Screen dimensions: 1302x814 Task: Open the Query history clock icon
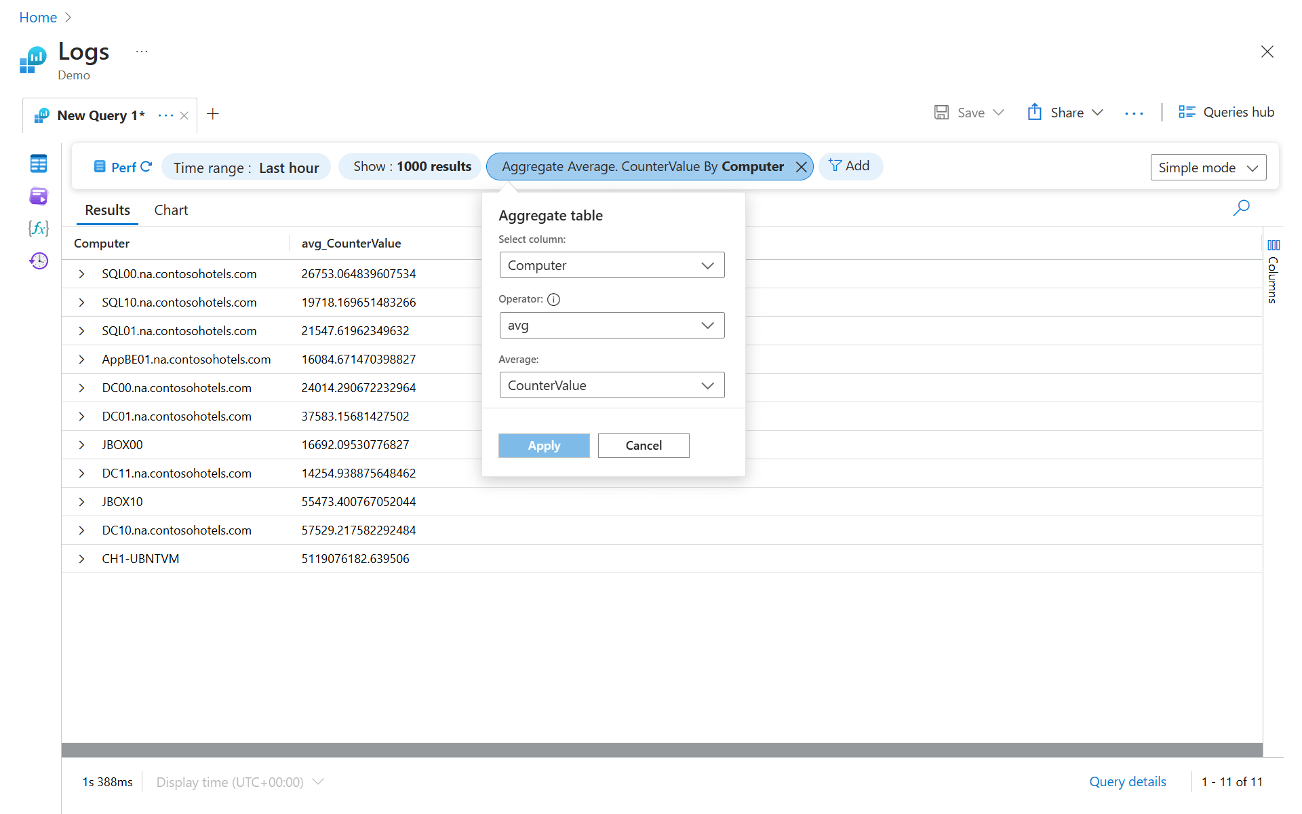tap(39, 260)
